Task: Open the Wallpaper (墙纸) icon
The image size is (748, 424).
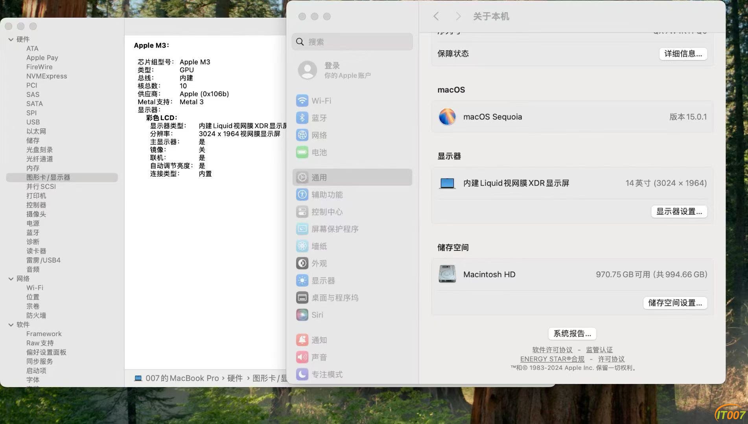Action: tap(302, 246)
